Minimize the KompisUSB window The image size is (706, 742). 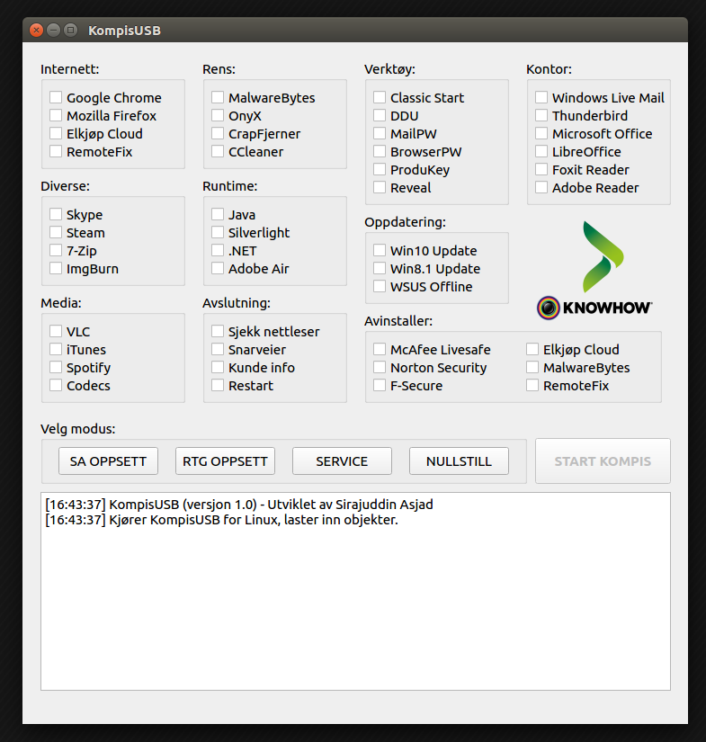coord(53,31)
